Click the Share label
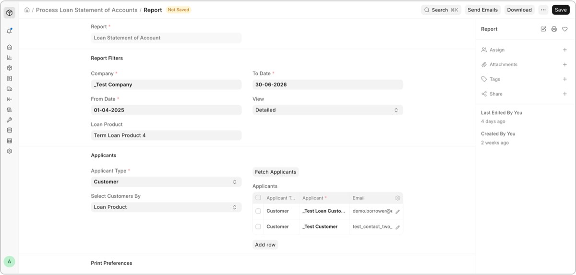576x275 pixels. pos(496,94)
